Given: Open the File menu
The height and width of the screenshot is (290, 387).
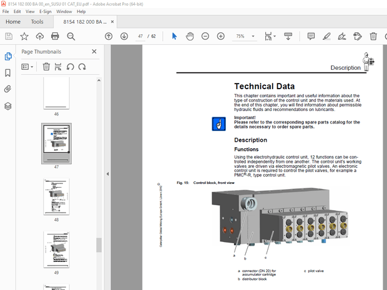Looking at the screenshot, I should point(6,12).
